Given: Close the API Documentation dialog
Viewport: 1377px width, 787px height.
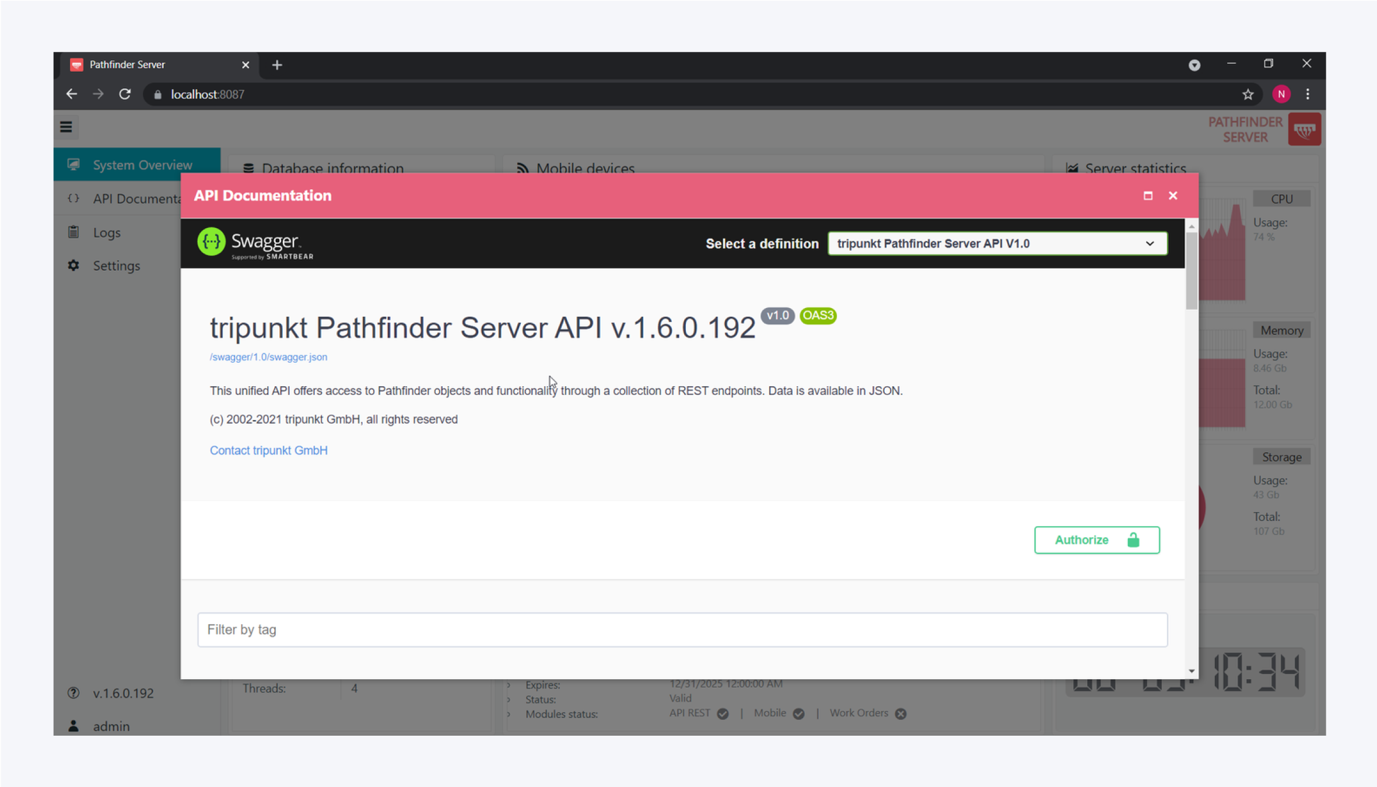Looking at the screenshot, I should pos(1173,195).
